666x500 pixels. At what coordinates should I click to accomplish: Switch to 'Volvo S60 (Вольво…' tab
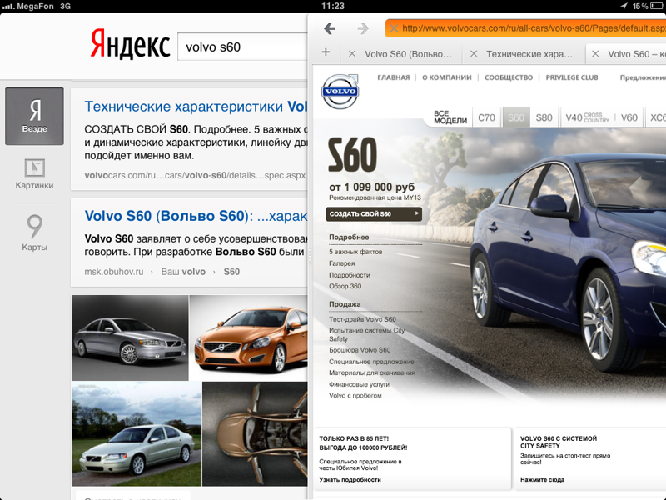pyautogui.click(x=408, y=54)
